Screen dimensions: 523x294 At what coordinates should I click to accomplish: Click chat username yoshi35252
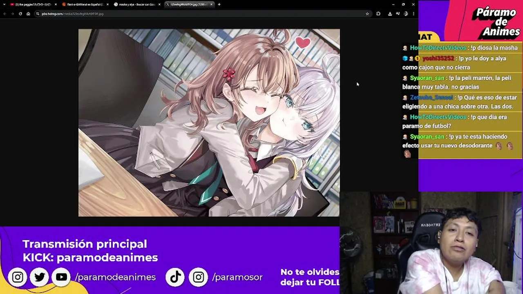(x=438, y=58)
